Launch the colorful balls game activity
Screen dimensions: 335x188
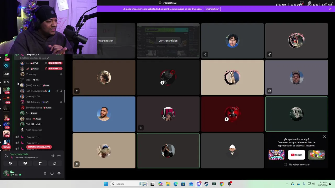(x=316, y=155)
